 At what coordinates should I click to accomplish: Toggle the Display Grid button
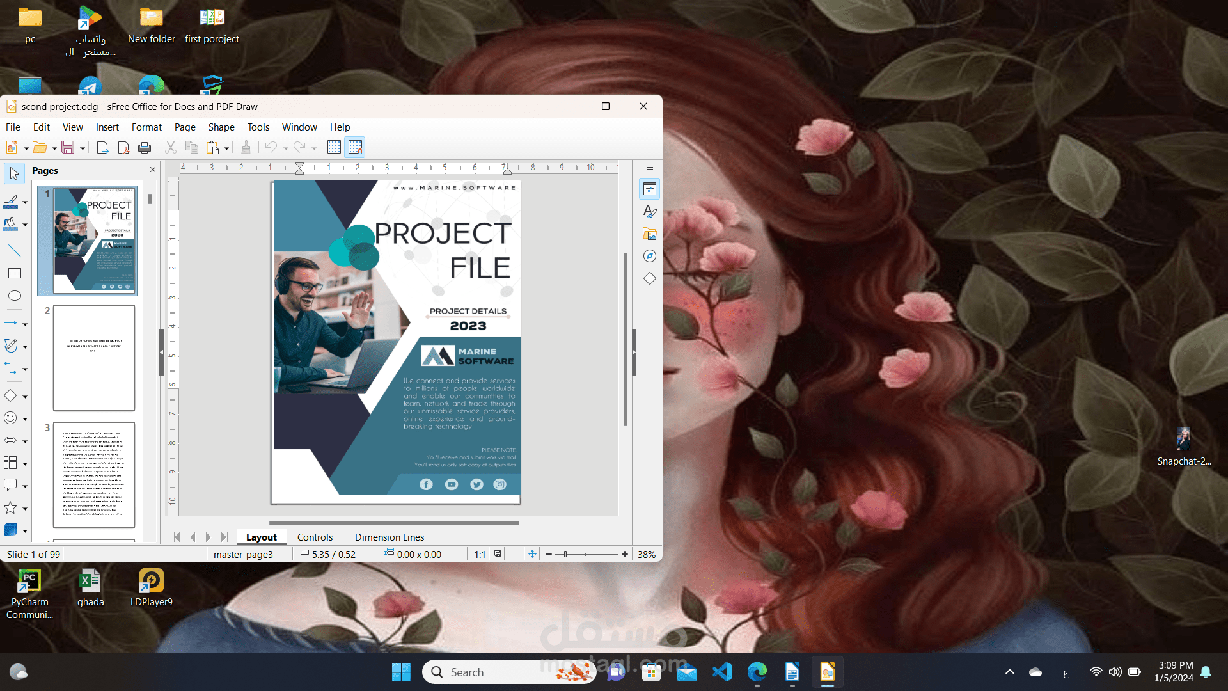click(x=334, y=148)
